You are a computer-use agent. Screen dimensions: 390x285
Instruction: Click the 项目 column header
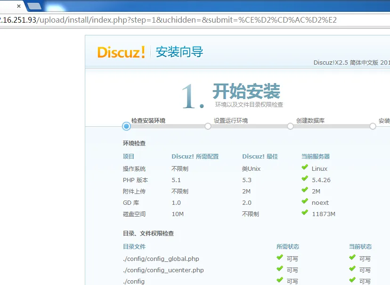(128, 157)
